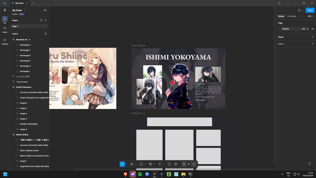Open the Pen tool options arrow
Screen dimensions: 316x178
[154, 164]
